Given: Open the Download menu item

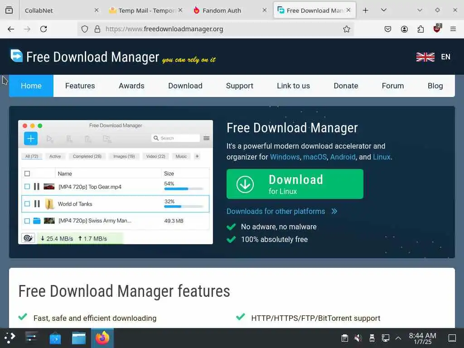Looking at the screenshot, I should pyautogui.click(x=185, y=86).
